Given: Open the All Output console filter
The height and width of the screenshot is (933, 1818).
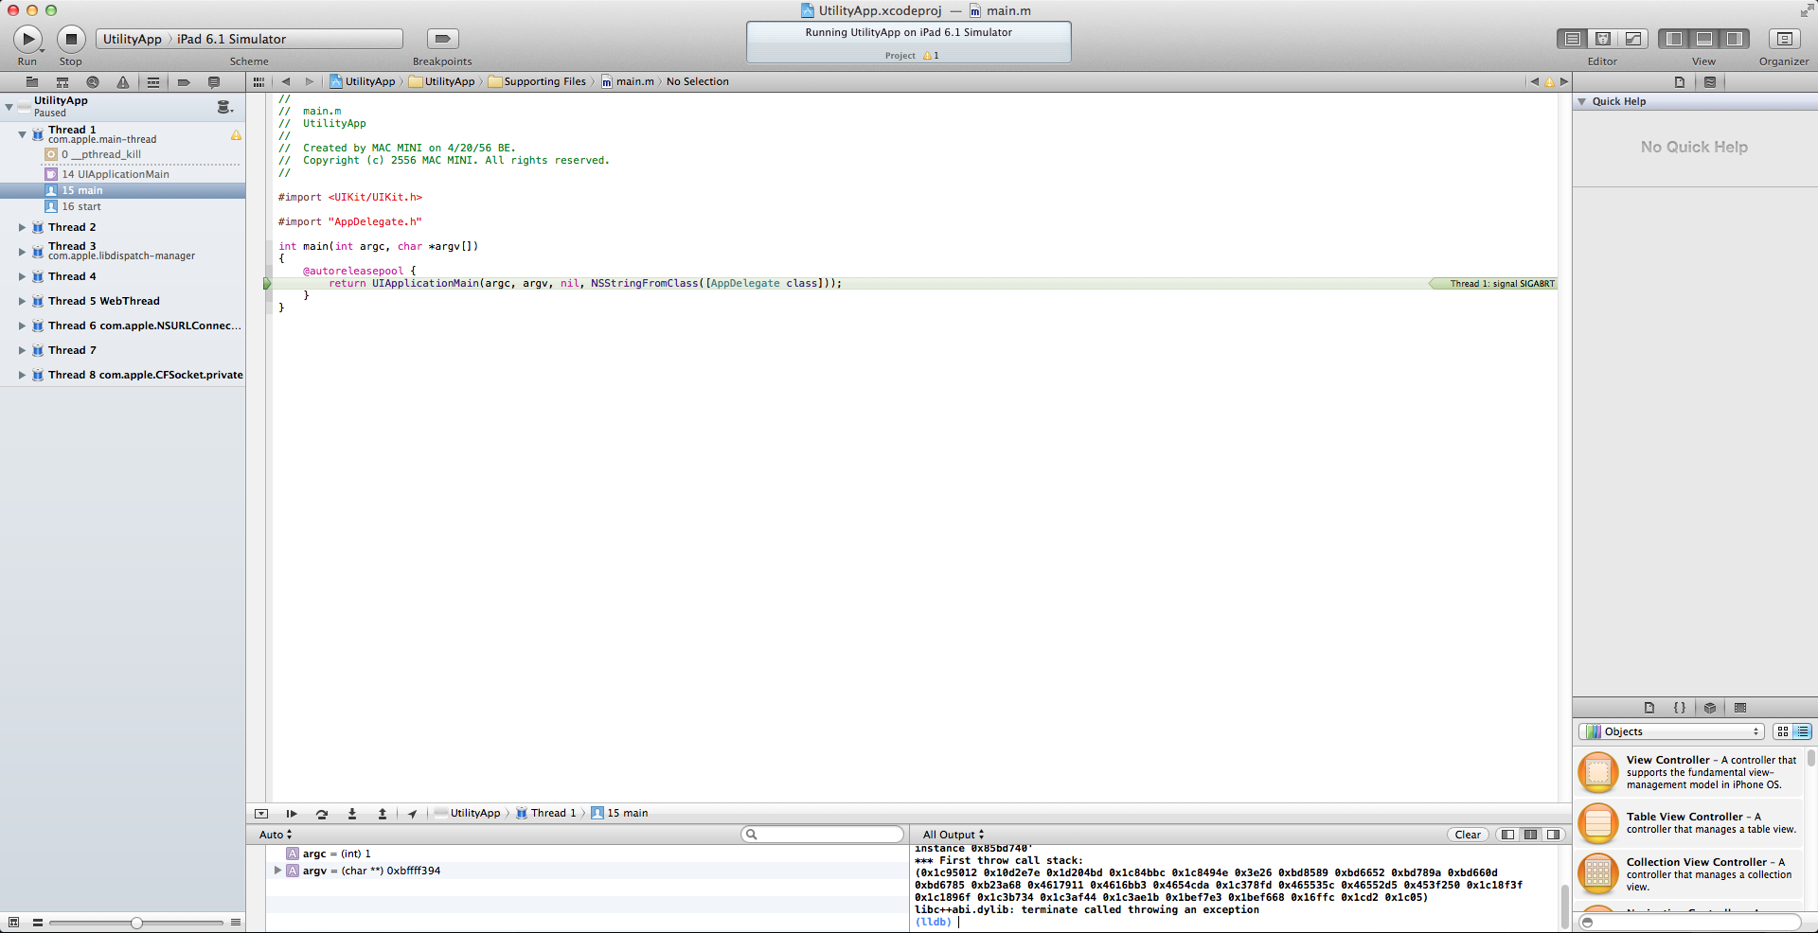Looking at the screenshot, I should coord(954,835).
